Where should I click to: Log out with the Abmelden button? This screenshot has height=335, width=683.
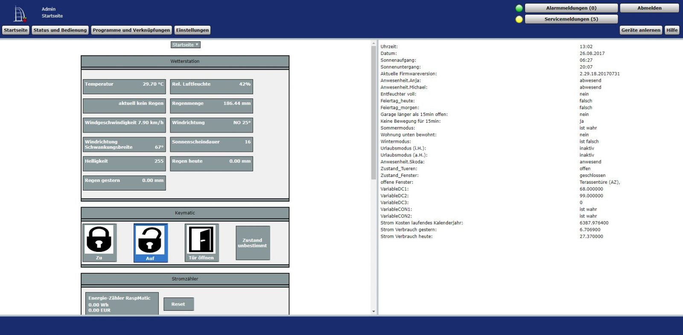(649, 8)
